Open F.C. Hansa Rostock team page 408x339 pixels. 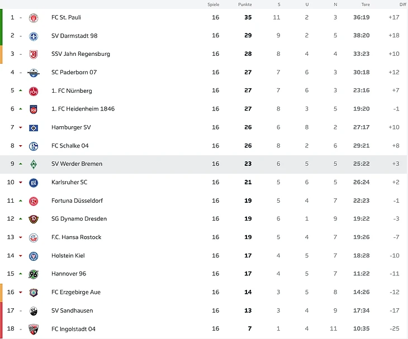(76, 237)
